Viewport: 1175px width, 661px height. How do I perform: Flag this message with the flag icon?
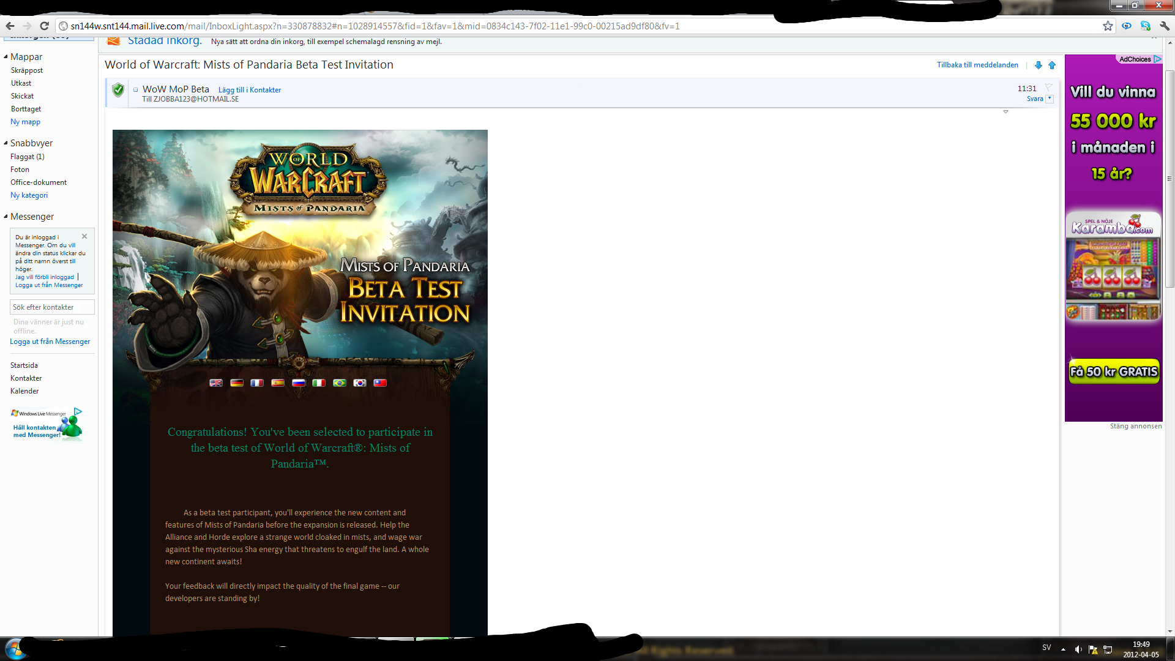click(x=1048, y=88)
